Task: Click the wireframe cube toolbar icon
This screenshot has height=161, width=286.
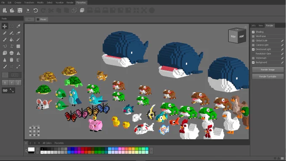Action: [x=74, y=10]
